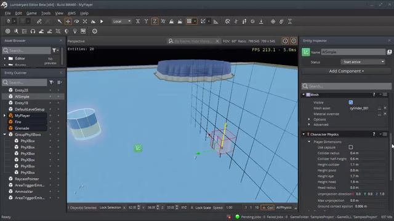The height and width of the screenshot is (221, 394).
Task: Click Lock Selection in status bar
Action: click(x=110, y=207)
